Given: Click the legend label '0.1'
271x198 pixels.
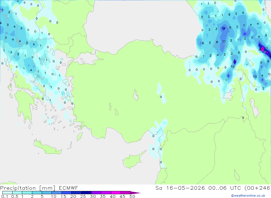Looking at the screenshot, I should pyautogui.click(x=5, y=196).
